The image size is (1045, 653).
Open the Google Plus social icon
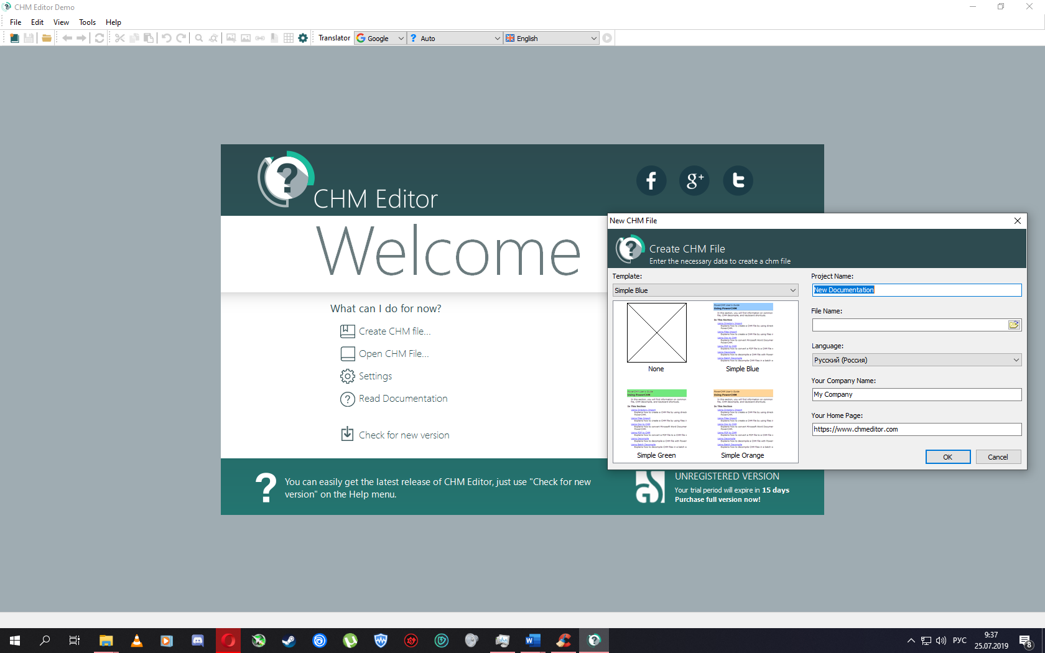tap(695, 180)
